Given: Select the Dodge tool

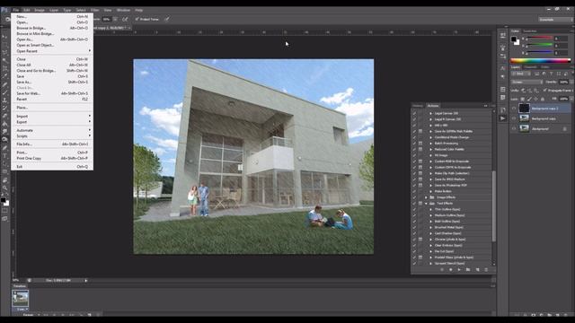Looking at the screenshot, I should 4,140.
